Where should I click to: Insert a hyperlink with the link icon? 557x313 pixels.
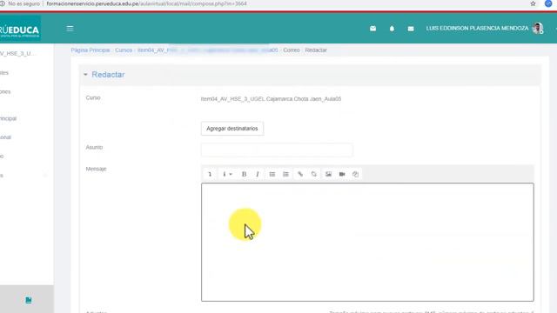click(x=300, y=174)
